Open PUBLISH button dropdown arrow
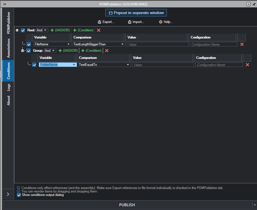The image size is (257, 210). coord(254,205)
